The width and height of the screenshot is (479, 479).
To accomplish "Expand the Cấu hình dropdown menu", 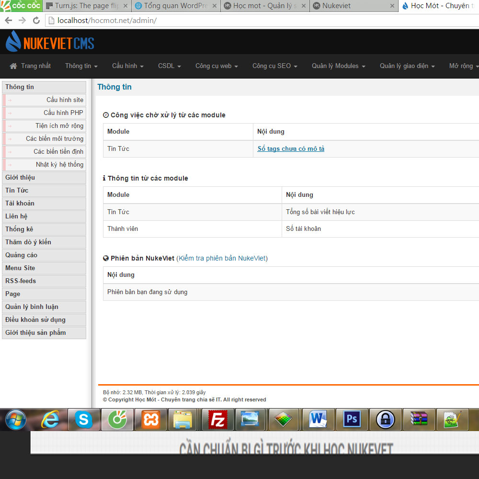I will 128,66.
